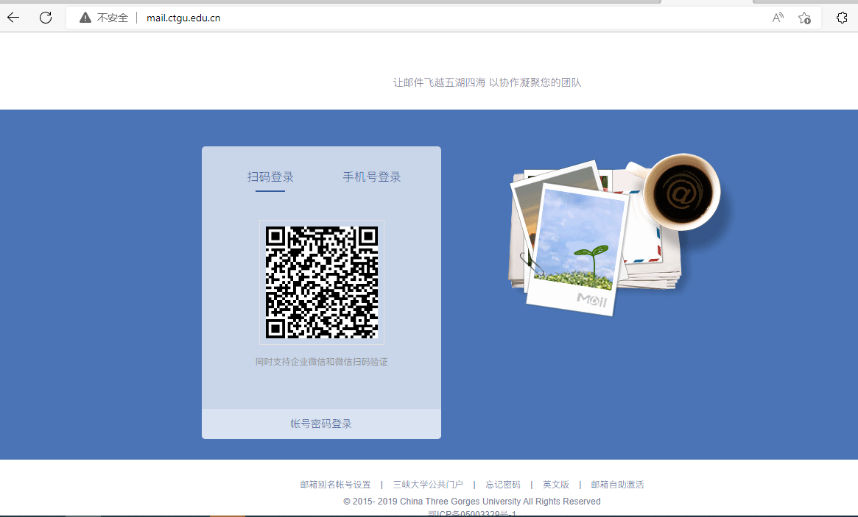
Task: Click the browser back arrow
Action: coord(13,17)
